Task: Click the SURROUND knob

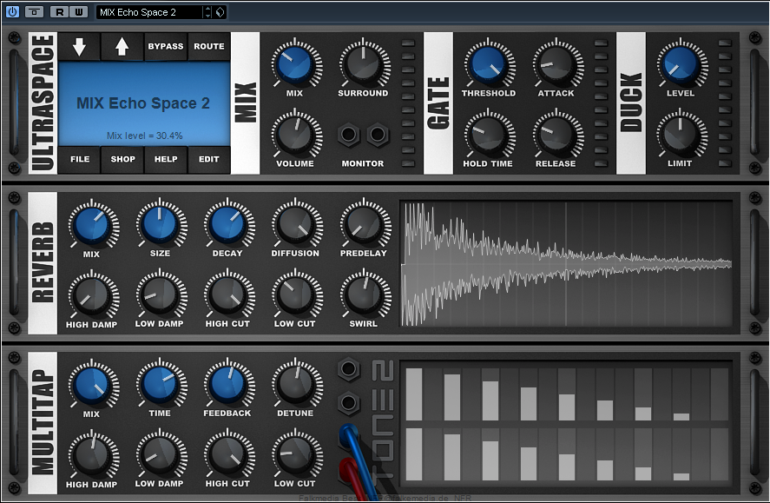Action: coord(364,64)
